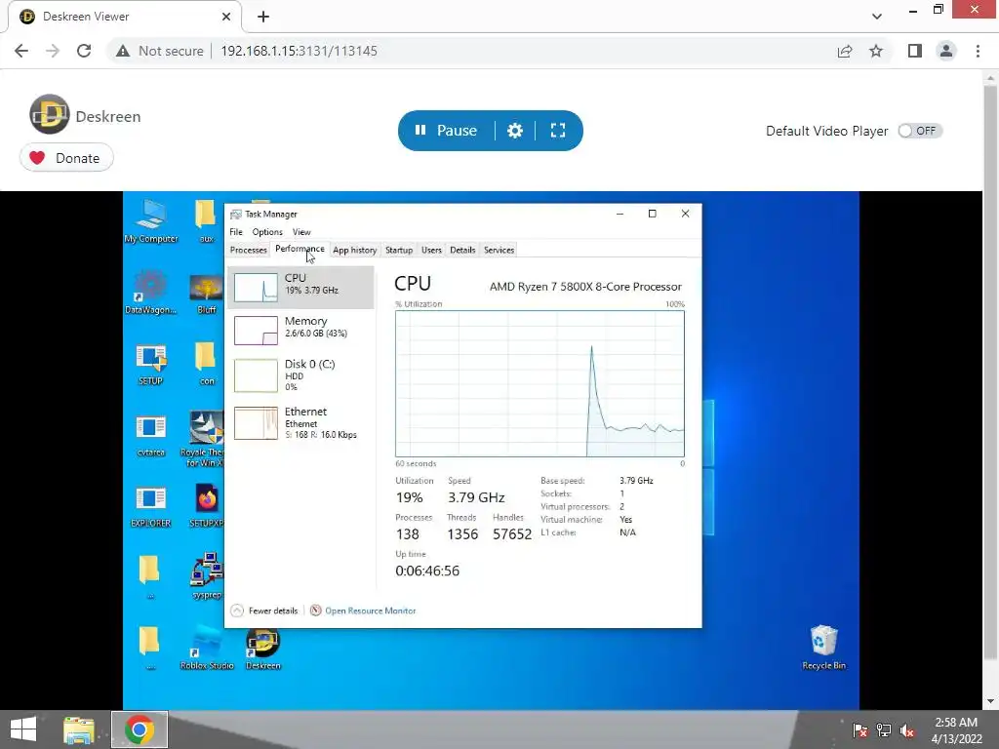This screenshot has height=749, width=999.
Task: Select DataWagon desktop shortcut
Action: pos(151,293)
